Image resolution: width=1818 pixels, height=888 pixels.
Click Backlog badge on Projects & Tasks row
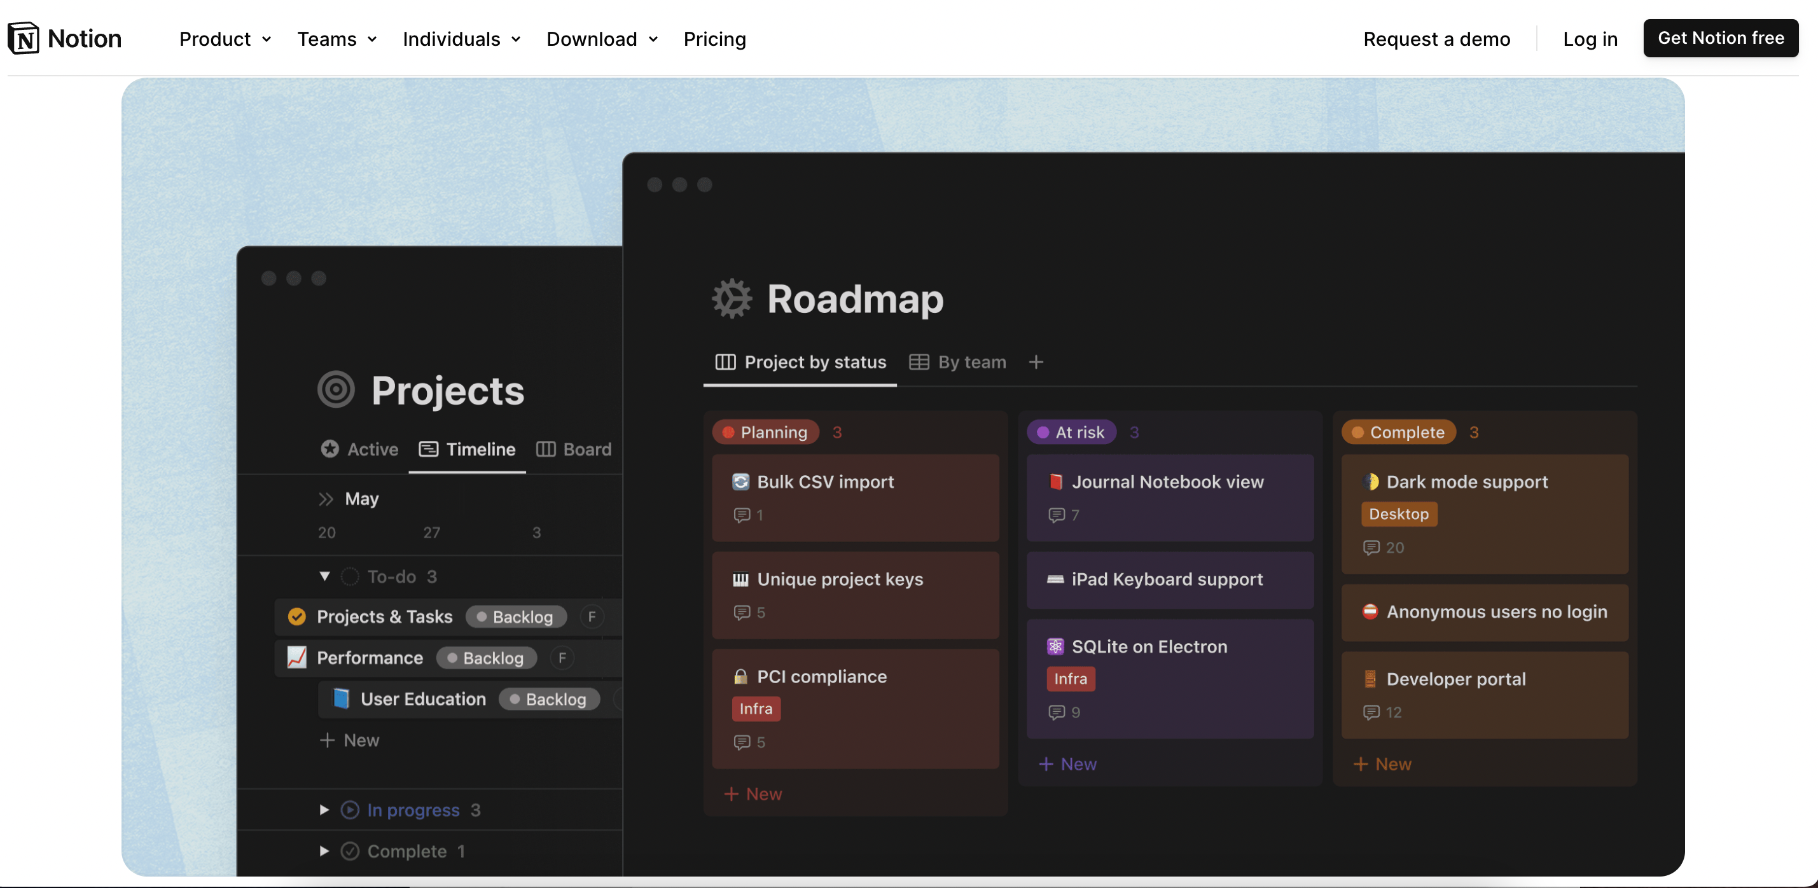[516, 618]
